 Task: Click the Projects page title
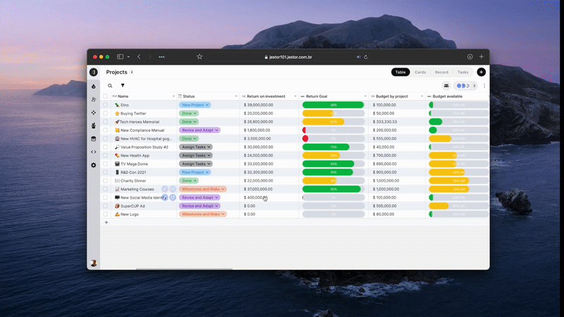[x=116, y=73]
